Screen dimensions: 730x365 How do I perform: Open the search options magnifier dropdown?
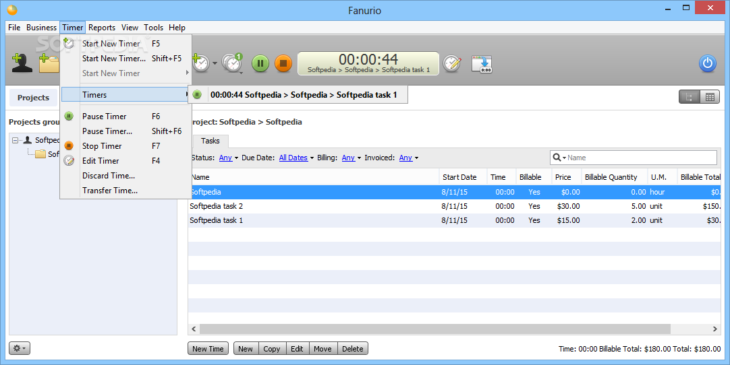tap(559, 158)
